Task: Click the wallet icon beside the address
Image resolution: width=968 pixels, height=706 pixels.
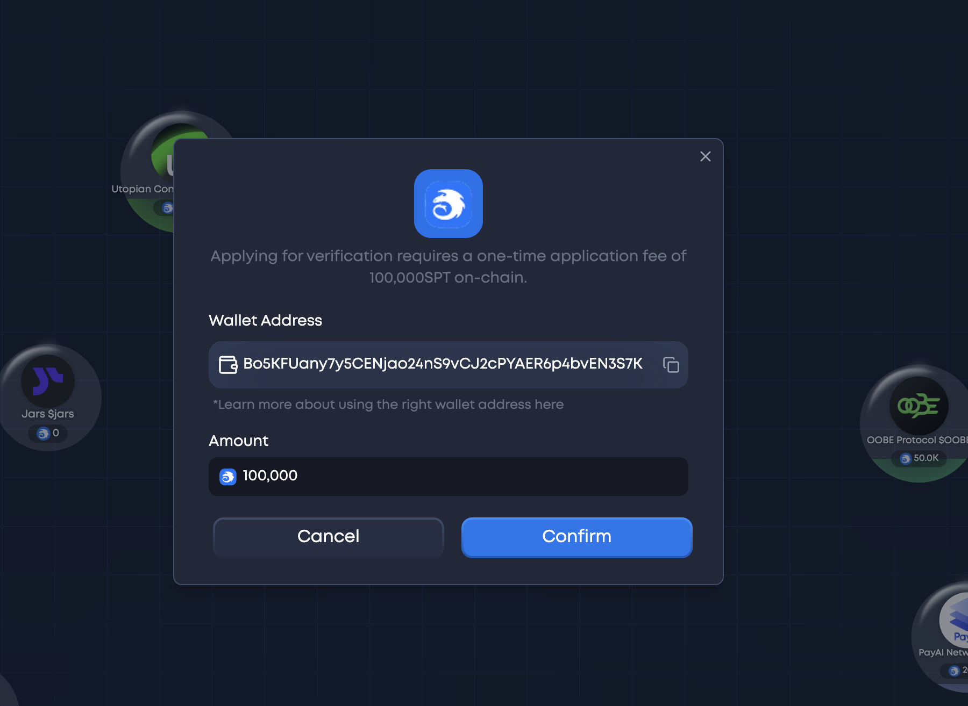Action: [228, 365]
